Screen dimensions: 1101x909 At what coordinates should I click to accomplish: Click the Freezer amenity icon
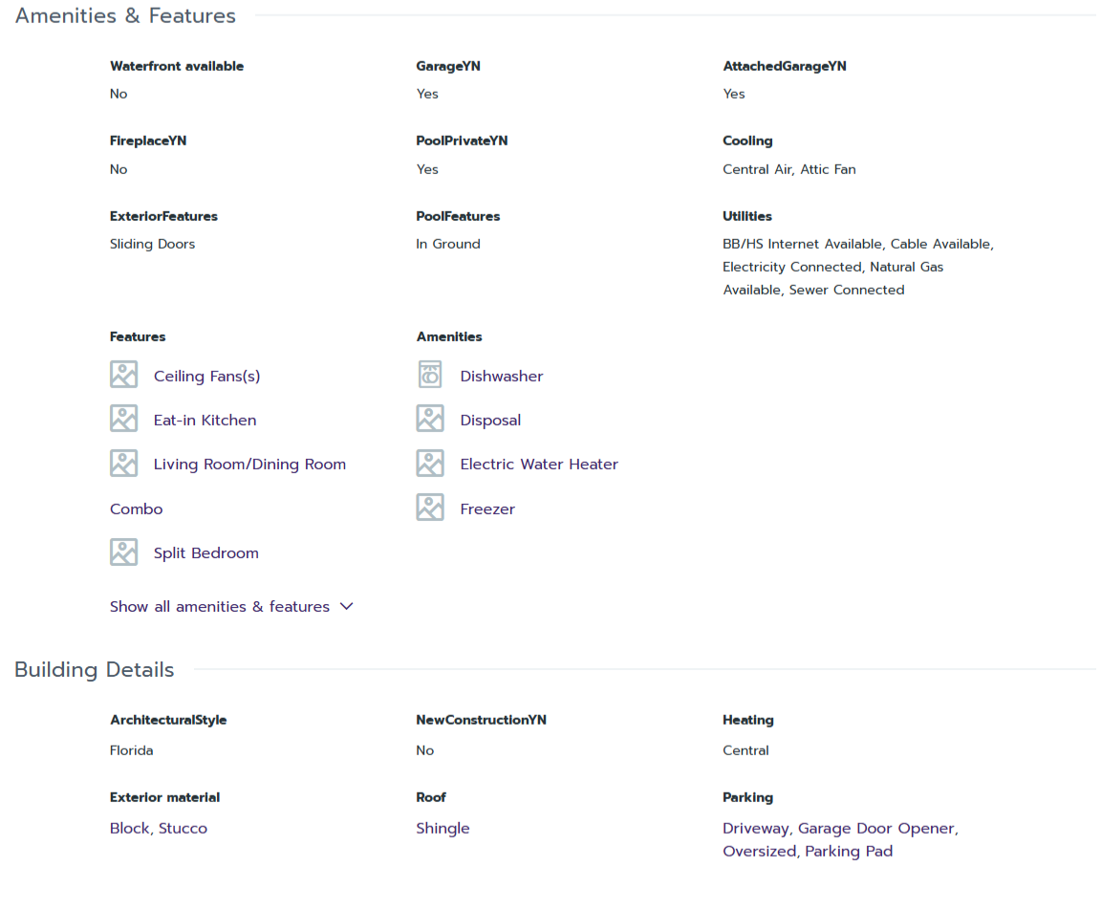tap(430, 508)
